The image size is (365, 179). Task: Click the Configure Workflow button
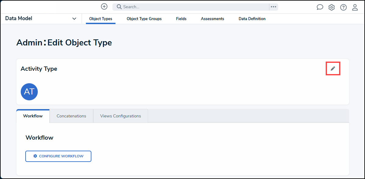point(58,156)
